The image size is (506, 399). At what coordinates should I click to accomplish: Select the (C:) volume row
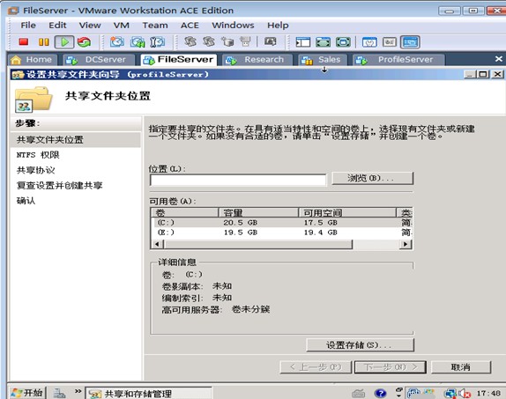point(281,223)
